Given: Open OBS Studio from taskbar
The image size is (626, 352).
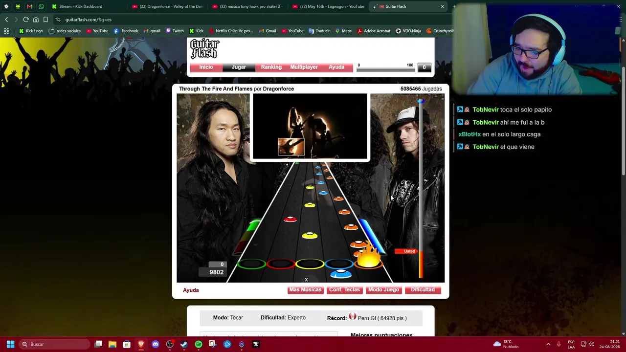Looking at the screenshot, I should pyautogui.click(x=170, y=344).
